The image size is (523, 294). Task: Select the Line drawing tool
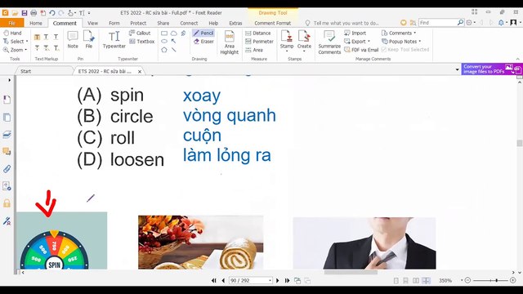(x=174, y=50)
